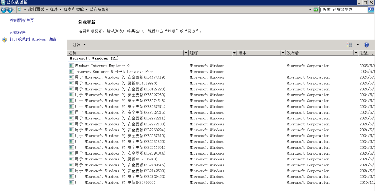Screen dimensions: 375x191
Task: Click Microsoft Corporation in the Internet Explorer 9 row
Action: (308, 66)
